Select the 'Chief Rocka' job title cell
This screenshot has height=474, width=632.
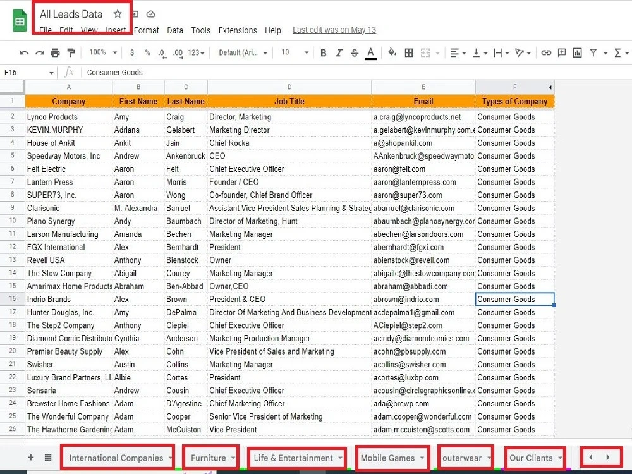(x=289, y=143)
